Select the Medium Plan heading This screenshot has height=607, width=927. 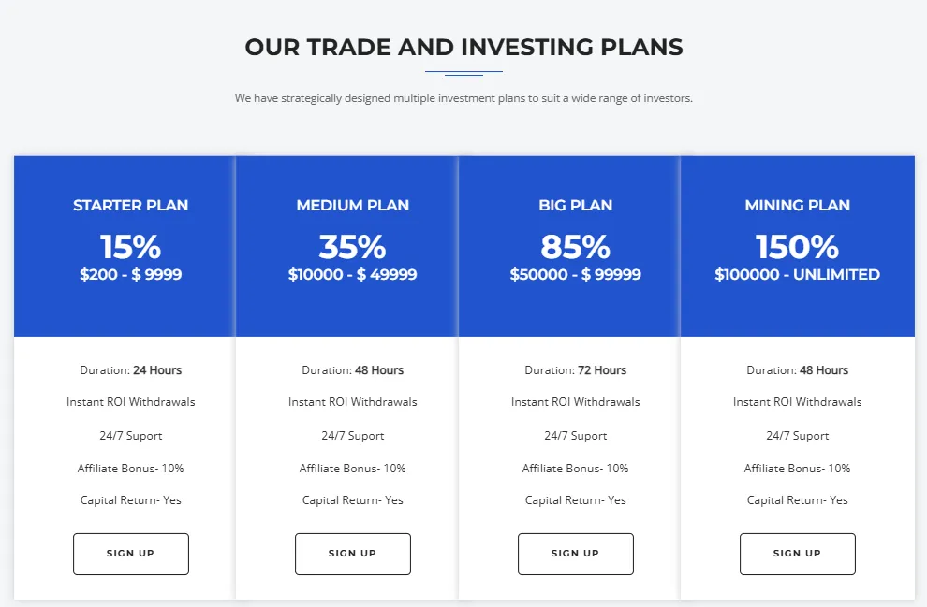tap(353, 205)
